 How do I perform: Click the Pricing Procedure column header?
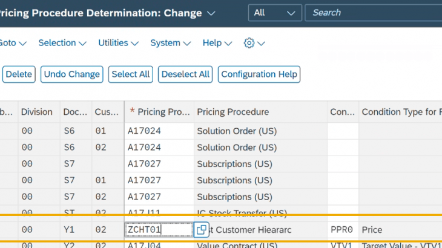[233, 112]
